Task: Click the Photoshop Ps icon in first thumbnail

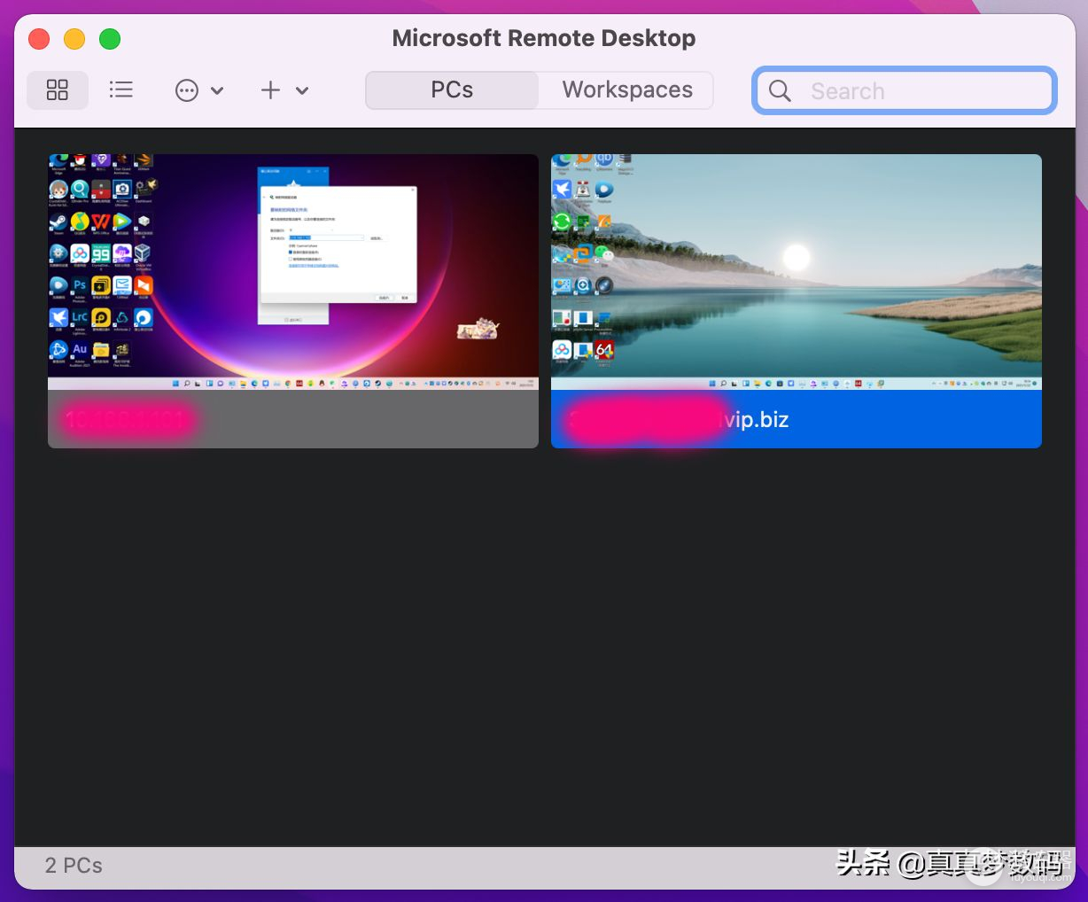Action: pyautogui.click(x=80, y=285)
